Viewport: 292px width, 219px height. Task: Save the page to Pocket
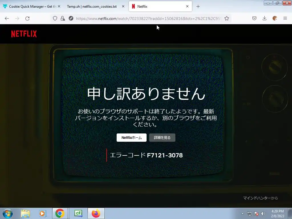254,18
